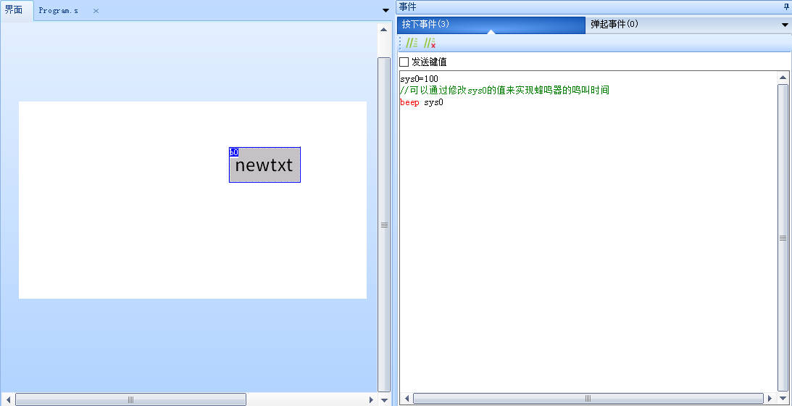Click the code editor vertical scrollbar thumb
The width and height of the screenshot is (792, 406).
[x=783, y=238]
